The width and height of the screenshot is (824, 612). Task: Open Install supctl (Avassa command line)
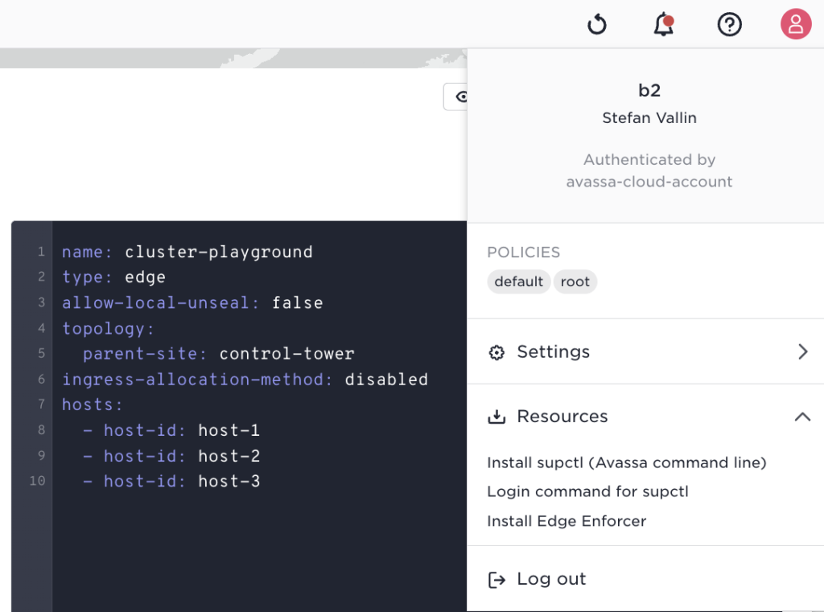pos(626,462)
